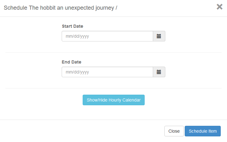Select the calendar icon in the first date row
Screen dimensions: 227x142
[159, 36]
